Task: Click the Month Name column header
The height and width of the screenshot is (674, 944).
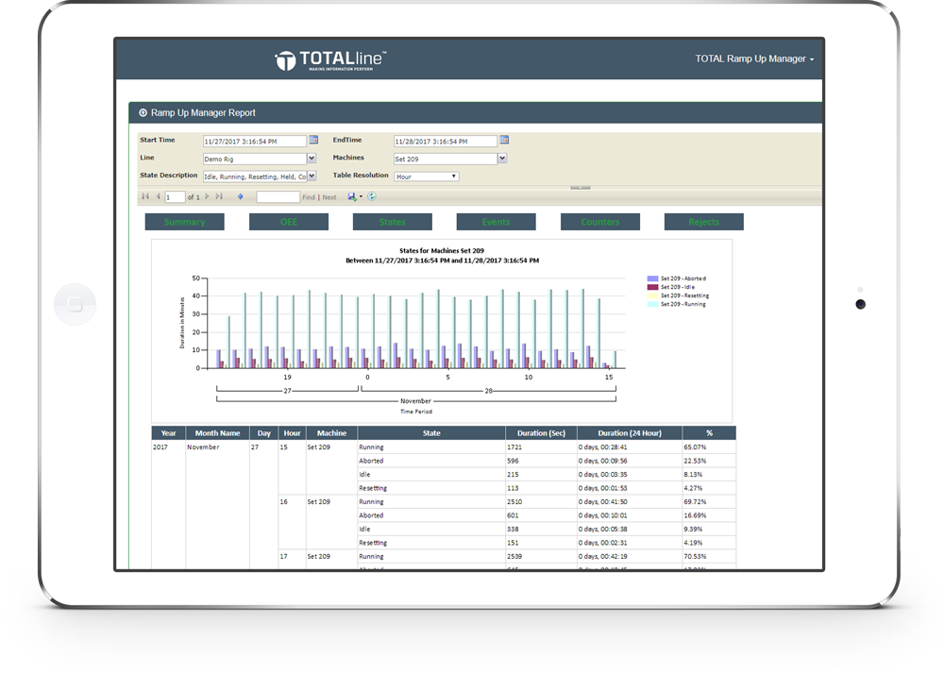Action: coord(217,433)
